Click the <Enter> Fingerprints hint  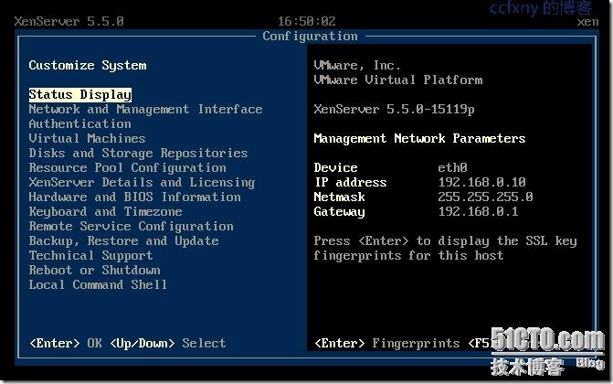tap(387, 343)
